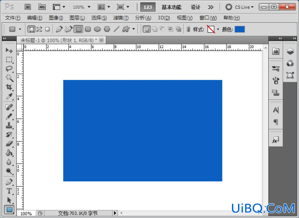Open the 编辑(E) menu
Screen dimensions: 299x218
(x=35, y=18)
